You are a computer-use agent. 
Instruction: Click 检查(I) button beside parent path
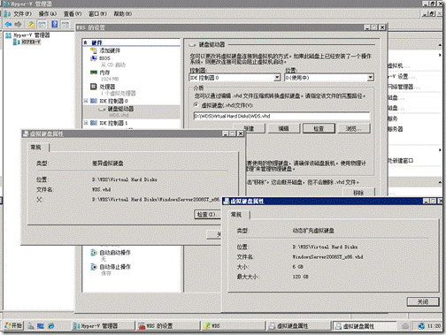pyautogui.click(x=207, y=215)
